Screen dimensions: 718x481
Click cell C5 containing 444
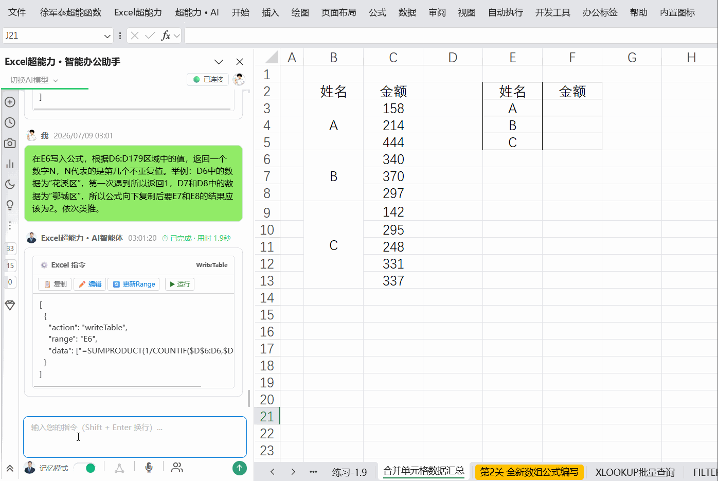(x=393, y=142)
